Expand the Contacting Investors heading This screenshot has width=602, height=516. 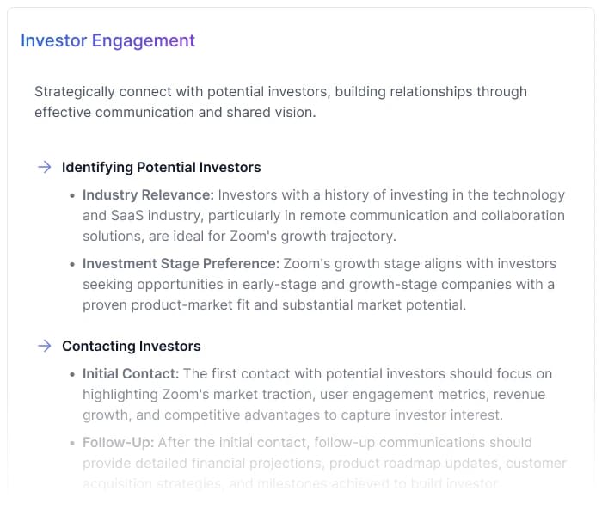tap(131, 347)
